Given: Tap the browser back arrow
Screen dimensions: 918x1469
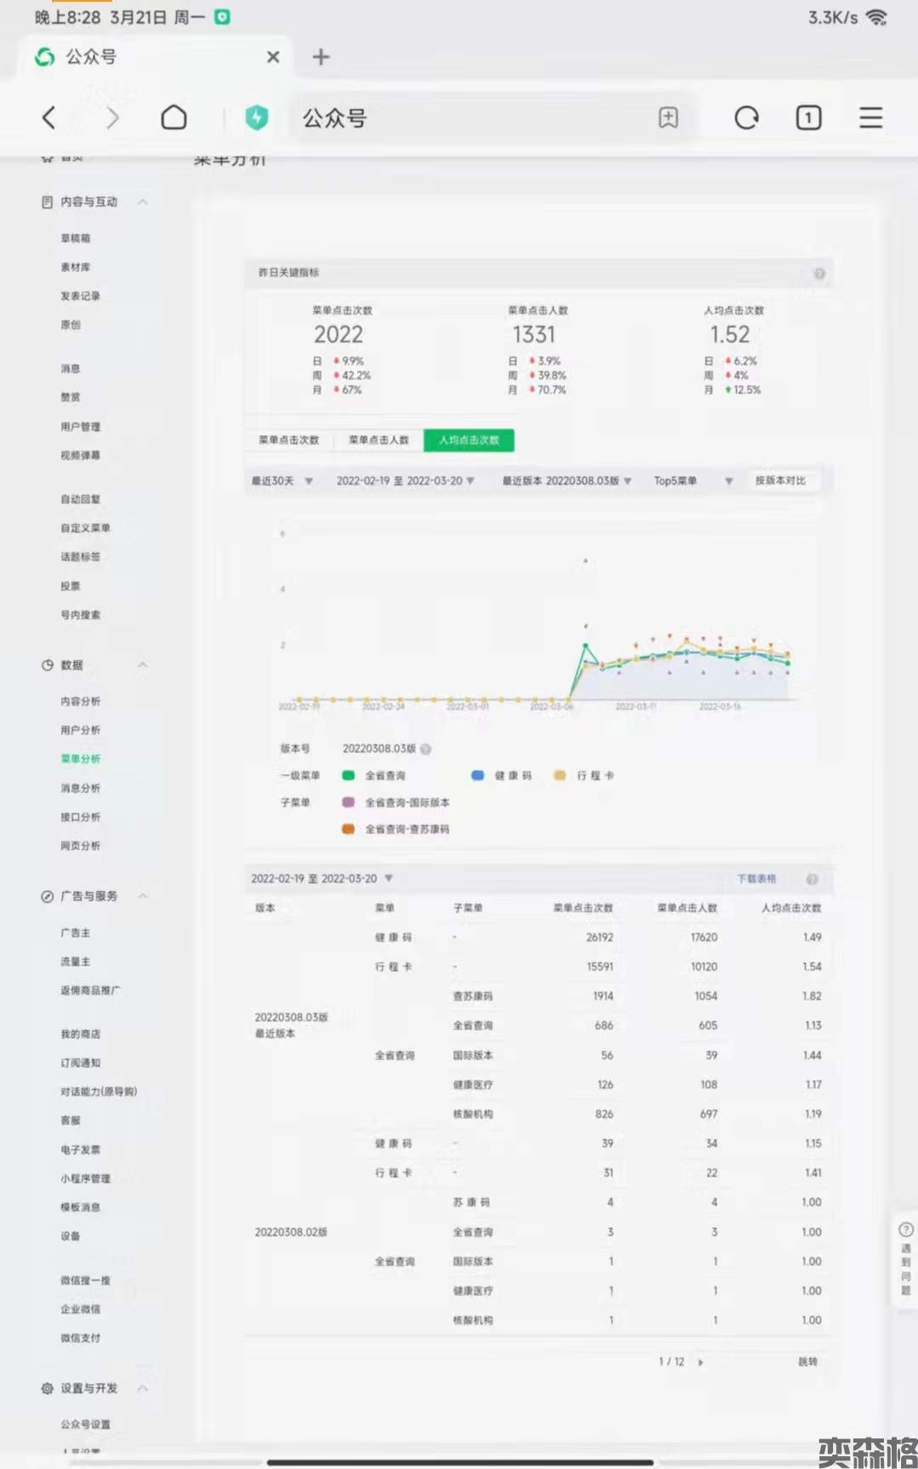Looking at the screenshot, I should tap(49, 117).
